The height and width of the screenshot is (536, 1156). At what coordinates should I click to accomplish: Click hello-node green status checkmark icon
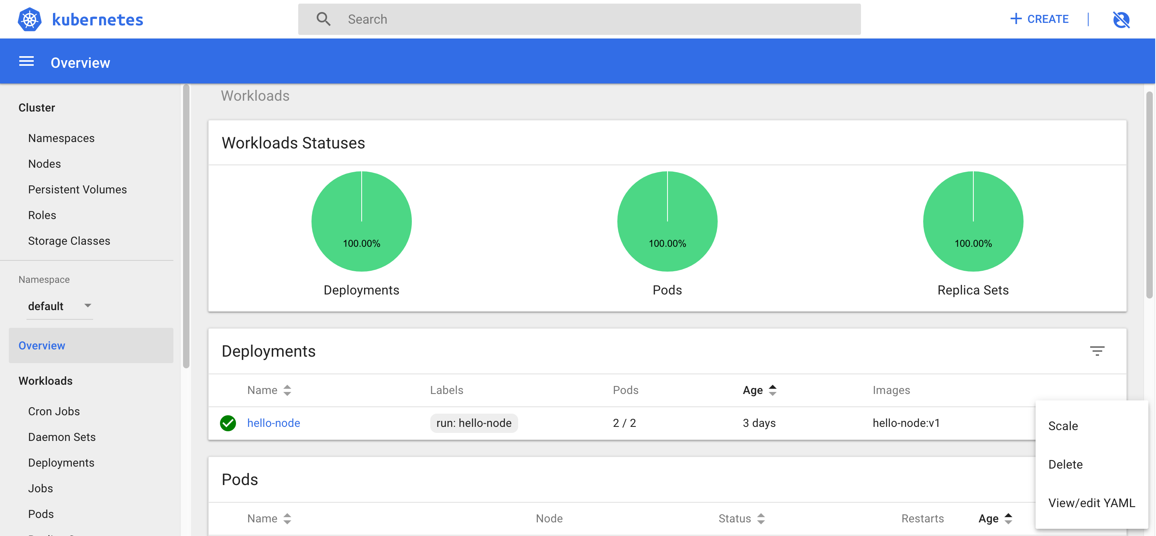228,423
